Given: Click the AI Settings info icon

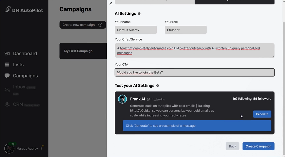Looking at the screenshot, I should click(139, 14).
